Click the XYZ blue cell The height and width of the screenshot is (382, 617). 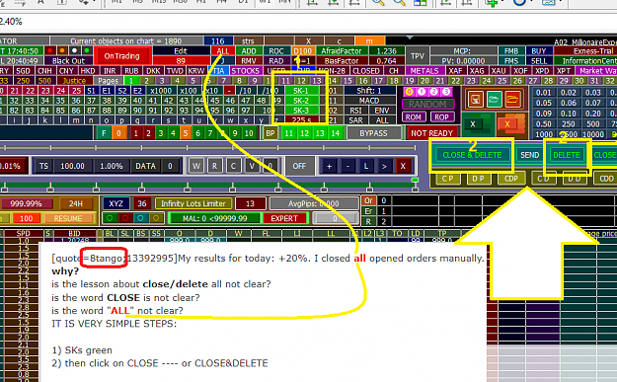[x=116, y=203]
